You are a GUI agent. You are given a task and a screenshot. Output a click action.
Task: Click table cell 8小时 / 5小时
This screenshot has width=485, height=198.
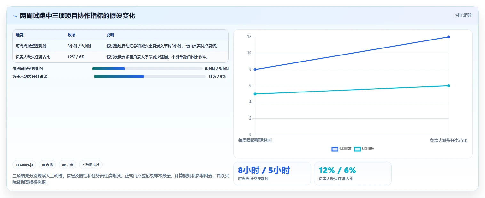click(x=79, y=46)
